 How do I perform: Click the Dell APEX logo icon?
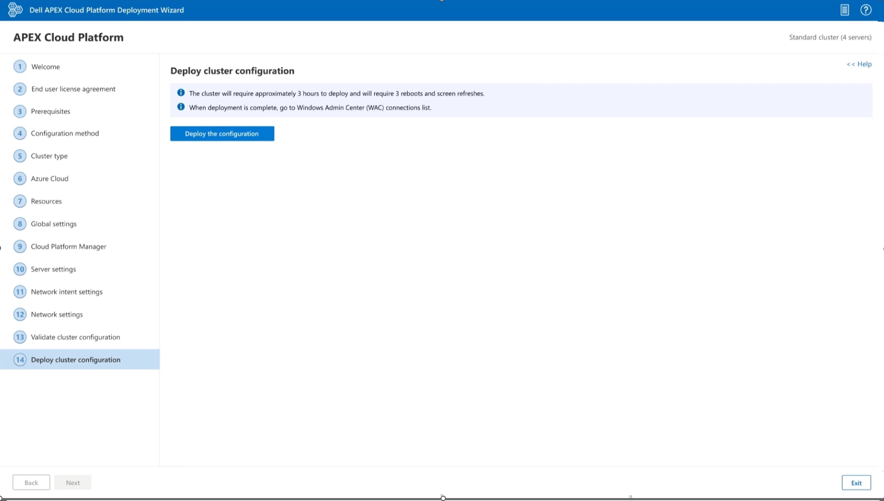point(15,10)
